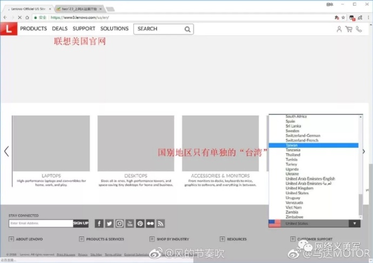Open the LAPTOPS category card

pos(51,151)
